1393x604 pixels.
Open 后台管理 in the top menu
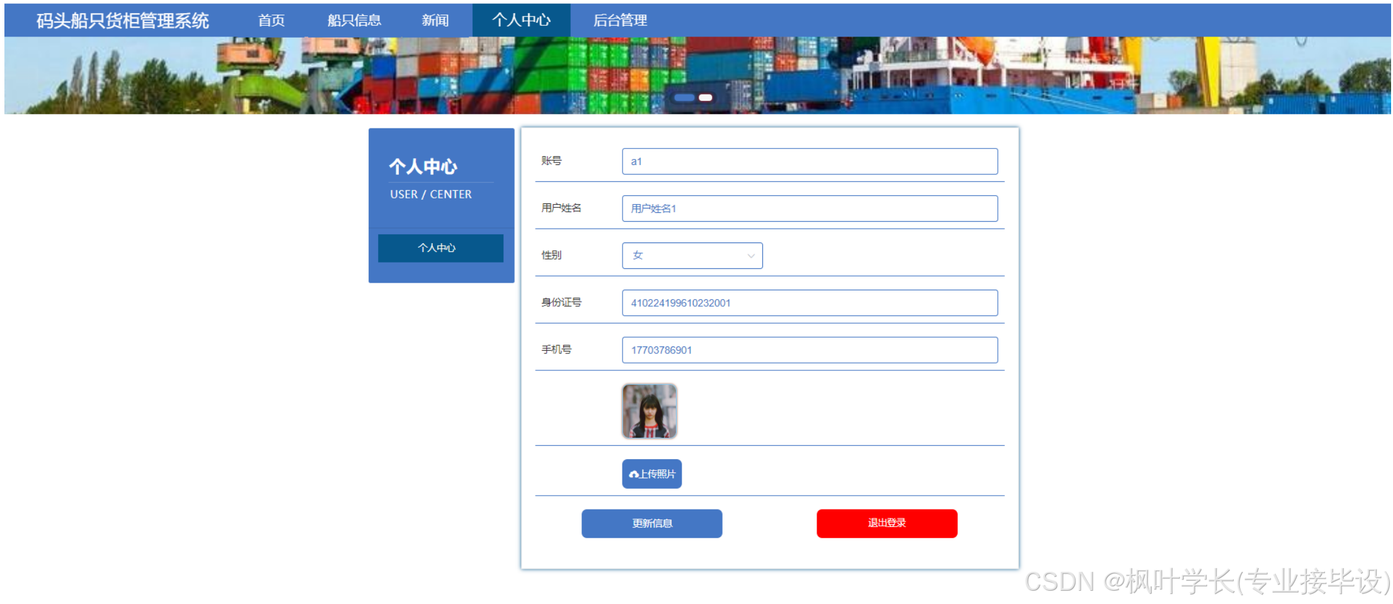(620, 20)
